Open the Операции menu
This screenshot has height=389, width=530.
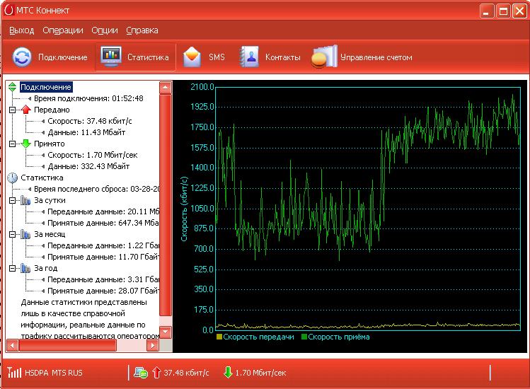pos(63,30)
